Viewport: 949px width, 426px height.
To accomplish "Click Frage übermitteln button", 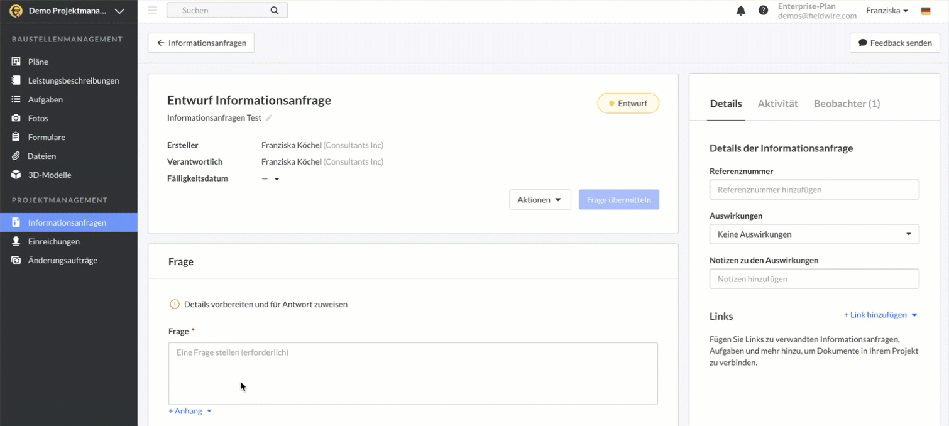I will tap(619, 200).
